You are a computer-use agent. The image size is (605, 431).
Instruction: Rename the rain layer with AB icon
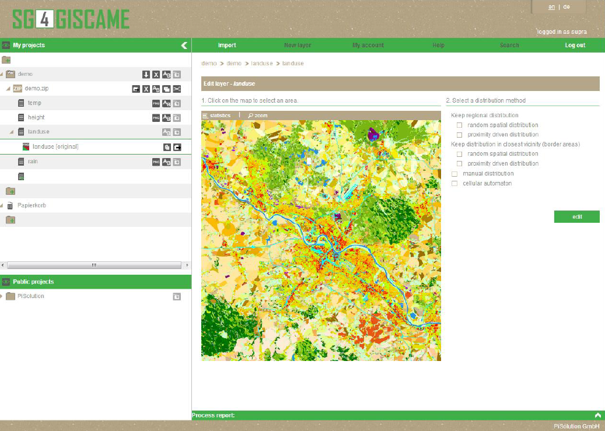pyautogui.click(x=166, y=162)
